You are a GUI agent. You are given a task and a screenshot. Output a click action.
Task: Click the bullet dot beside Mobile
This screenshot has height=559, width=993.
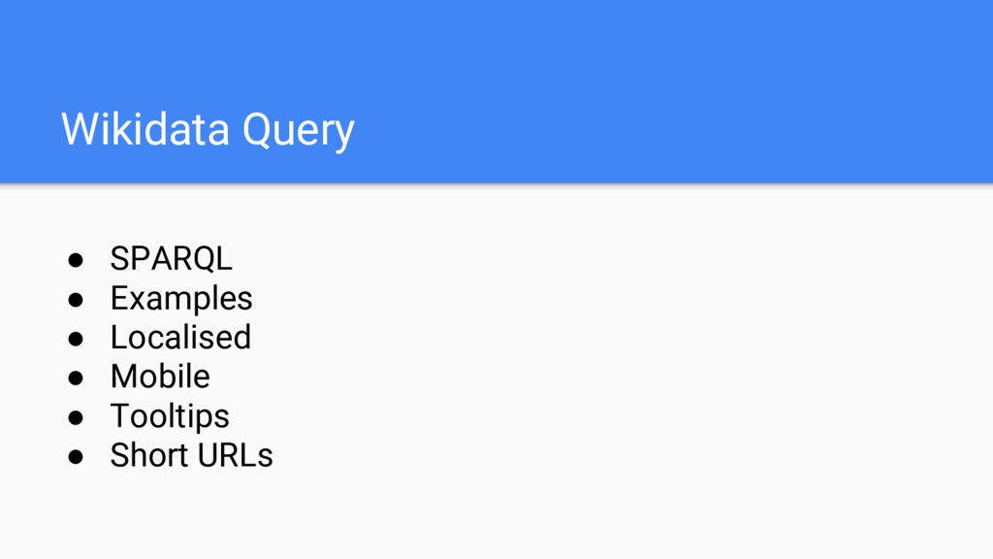pos(76,378)
